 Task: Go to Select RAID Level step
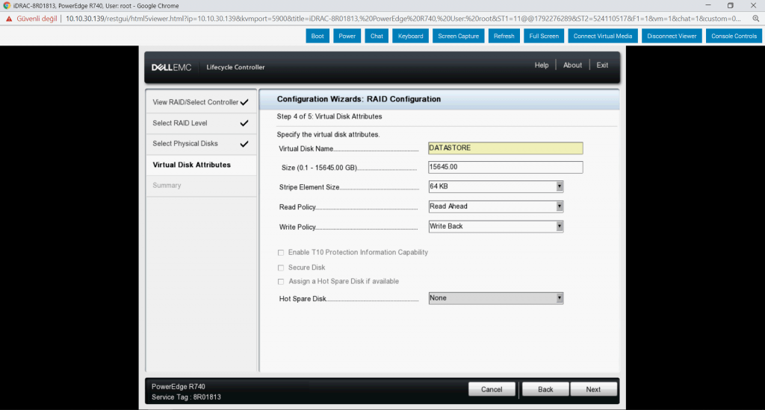coord(180,123)
